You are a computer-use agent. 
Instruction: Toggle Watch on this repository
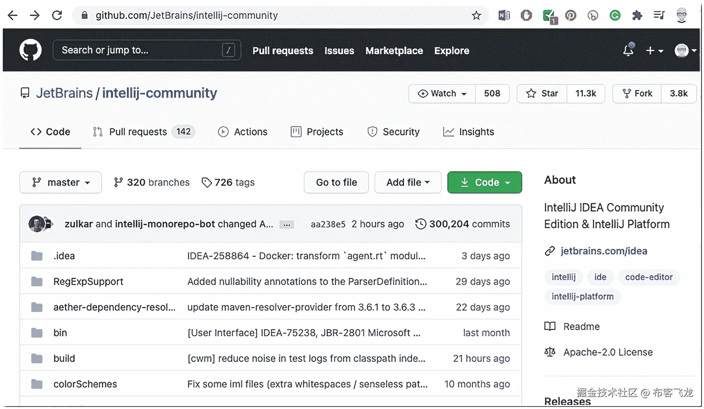pyautogui.click(x=442, y=94)
